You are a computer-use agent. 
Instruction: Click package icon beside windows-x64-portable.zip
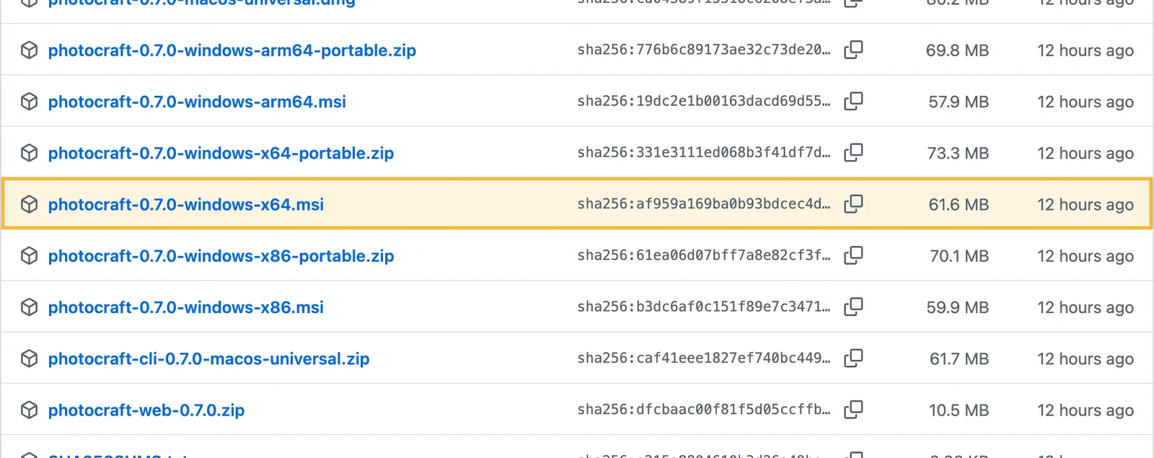[29, 152]
